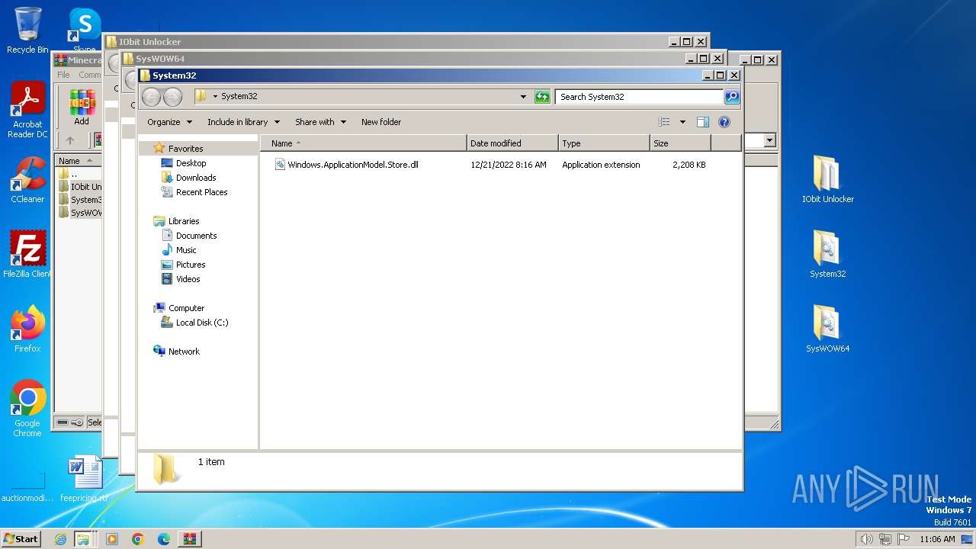
Task: Launch Microsoft Edge from the taskbar
Action: tap(163, 539)
